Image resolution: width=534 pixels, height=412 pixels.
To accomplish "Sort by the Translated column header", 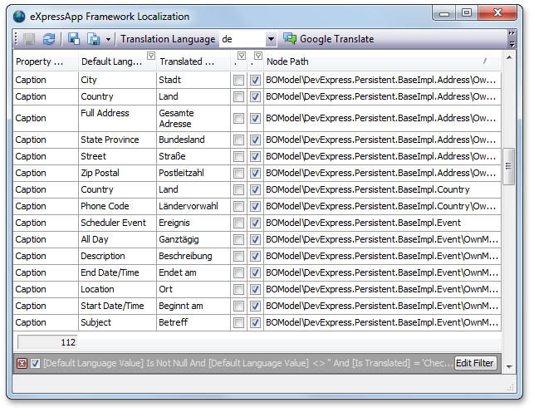I will (x=194, y=61).
